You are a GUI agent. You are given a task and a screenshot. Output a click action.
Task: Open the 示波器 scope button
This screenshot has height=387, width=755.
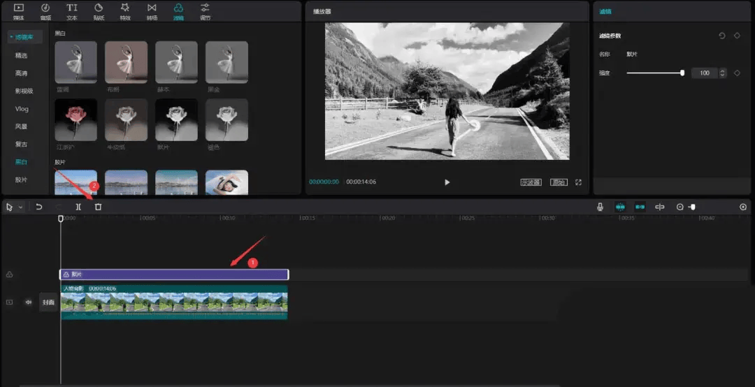coord(531,182)
